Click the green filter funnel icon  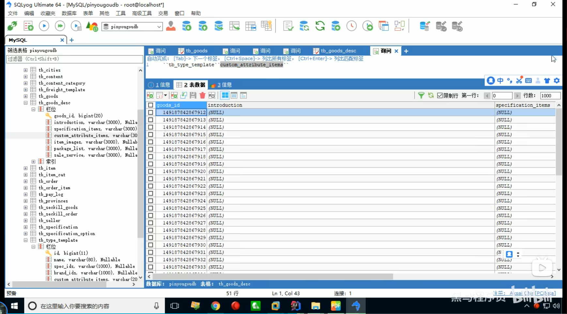click(421, 95)
